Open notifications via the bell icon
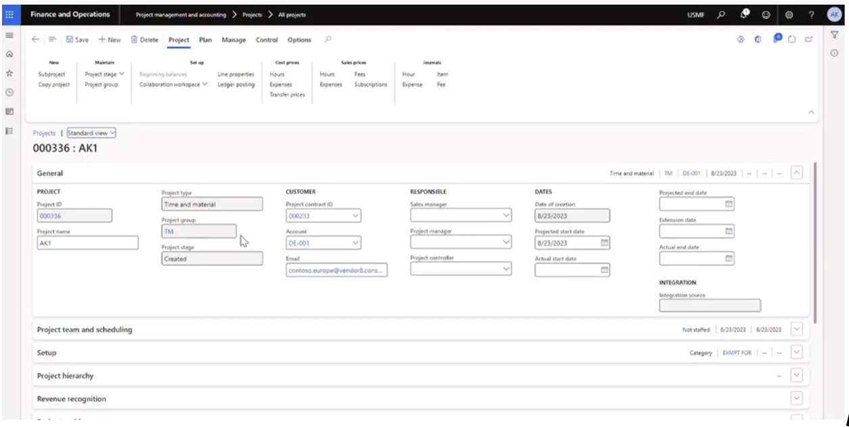 745,13
